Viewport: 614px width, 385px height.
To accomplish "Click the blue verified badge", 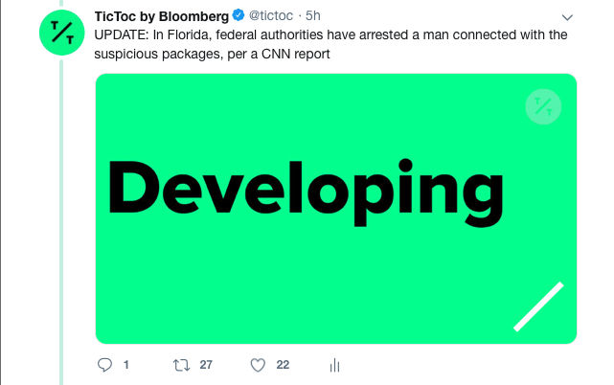I will pos(238,16).
